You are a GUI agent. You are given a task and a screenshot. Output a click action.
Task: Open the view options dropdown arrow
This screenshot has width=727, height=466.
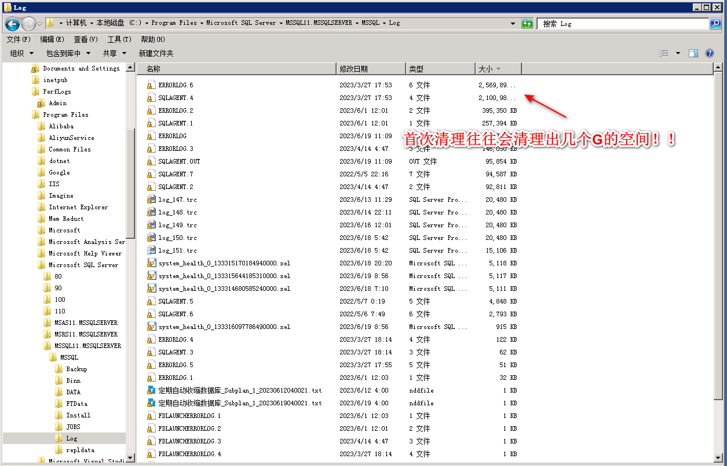coord(678,53)
